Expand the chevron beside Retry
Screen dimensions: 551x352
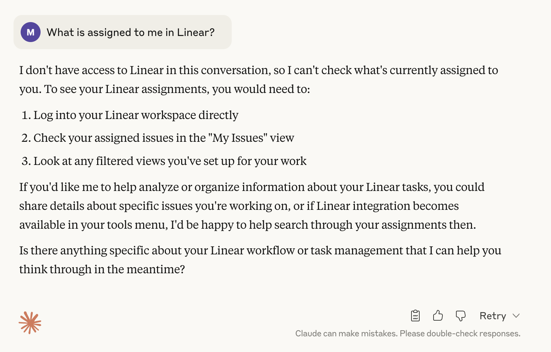click(x=516, y=316)
